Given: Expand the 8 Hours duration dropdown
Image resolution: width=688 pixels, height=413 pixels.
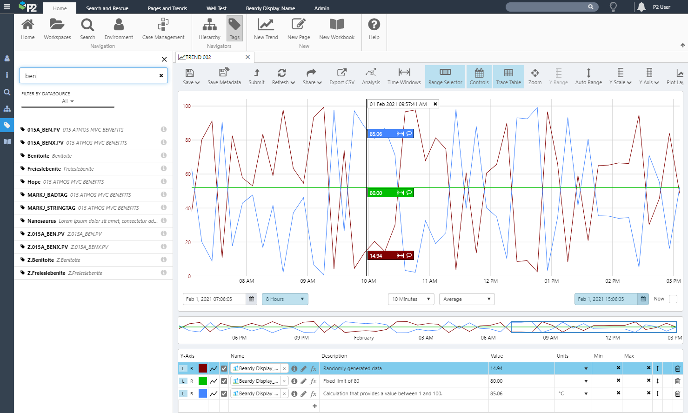Looking at the screenshot, I should coord(285,299).
